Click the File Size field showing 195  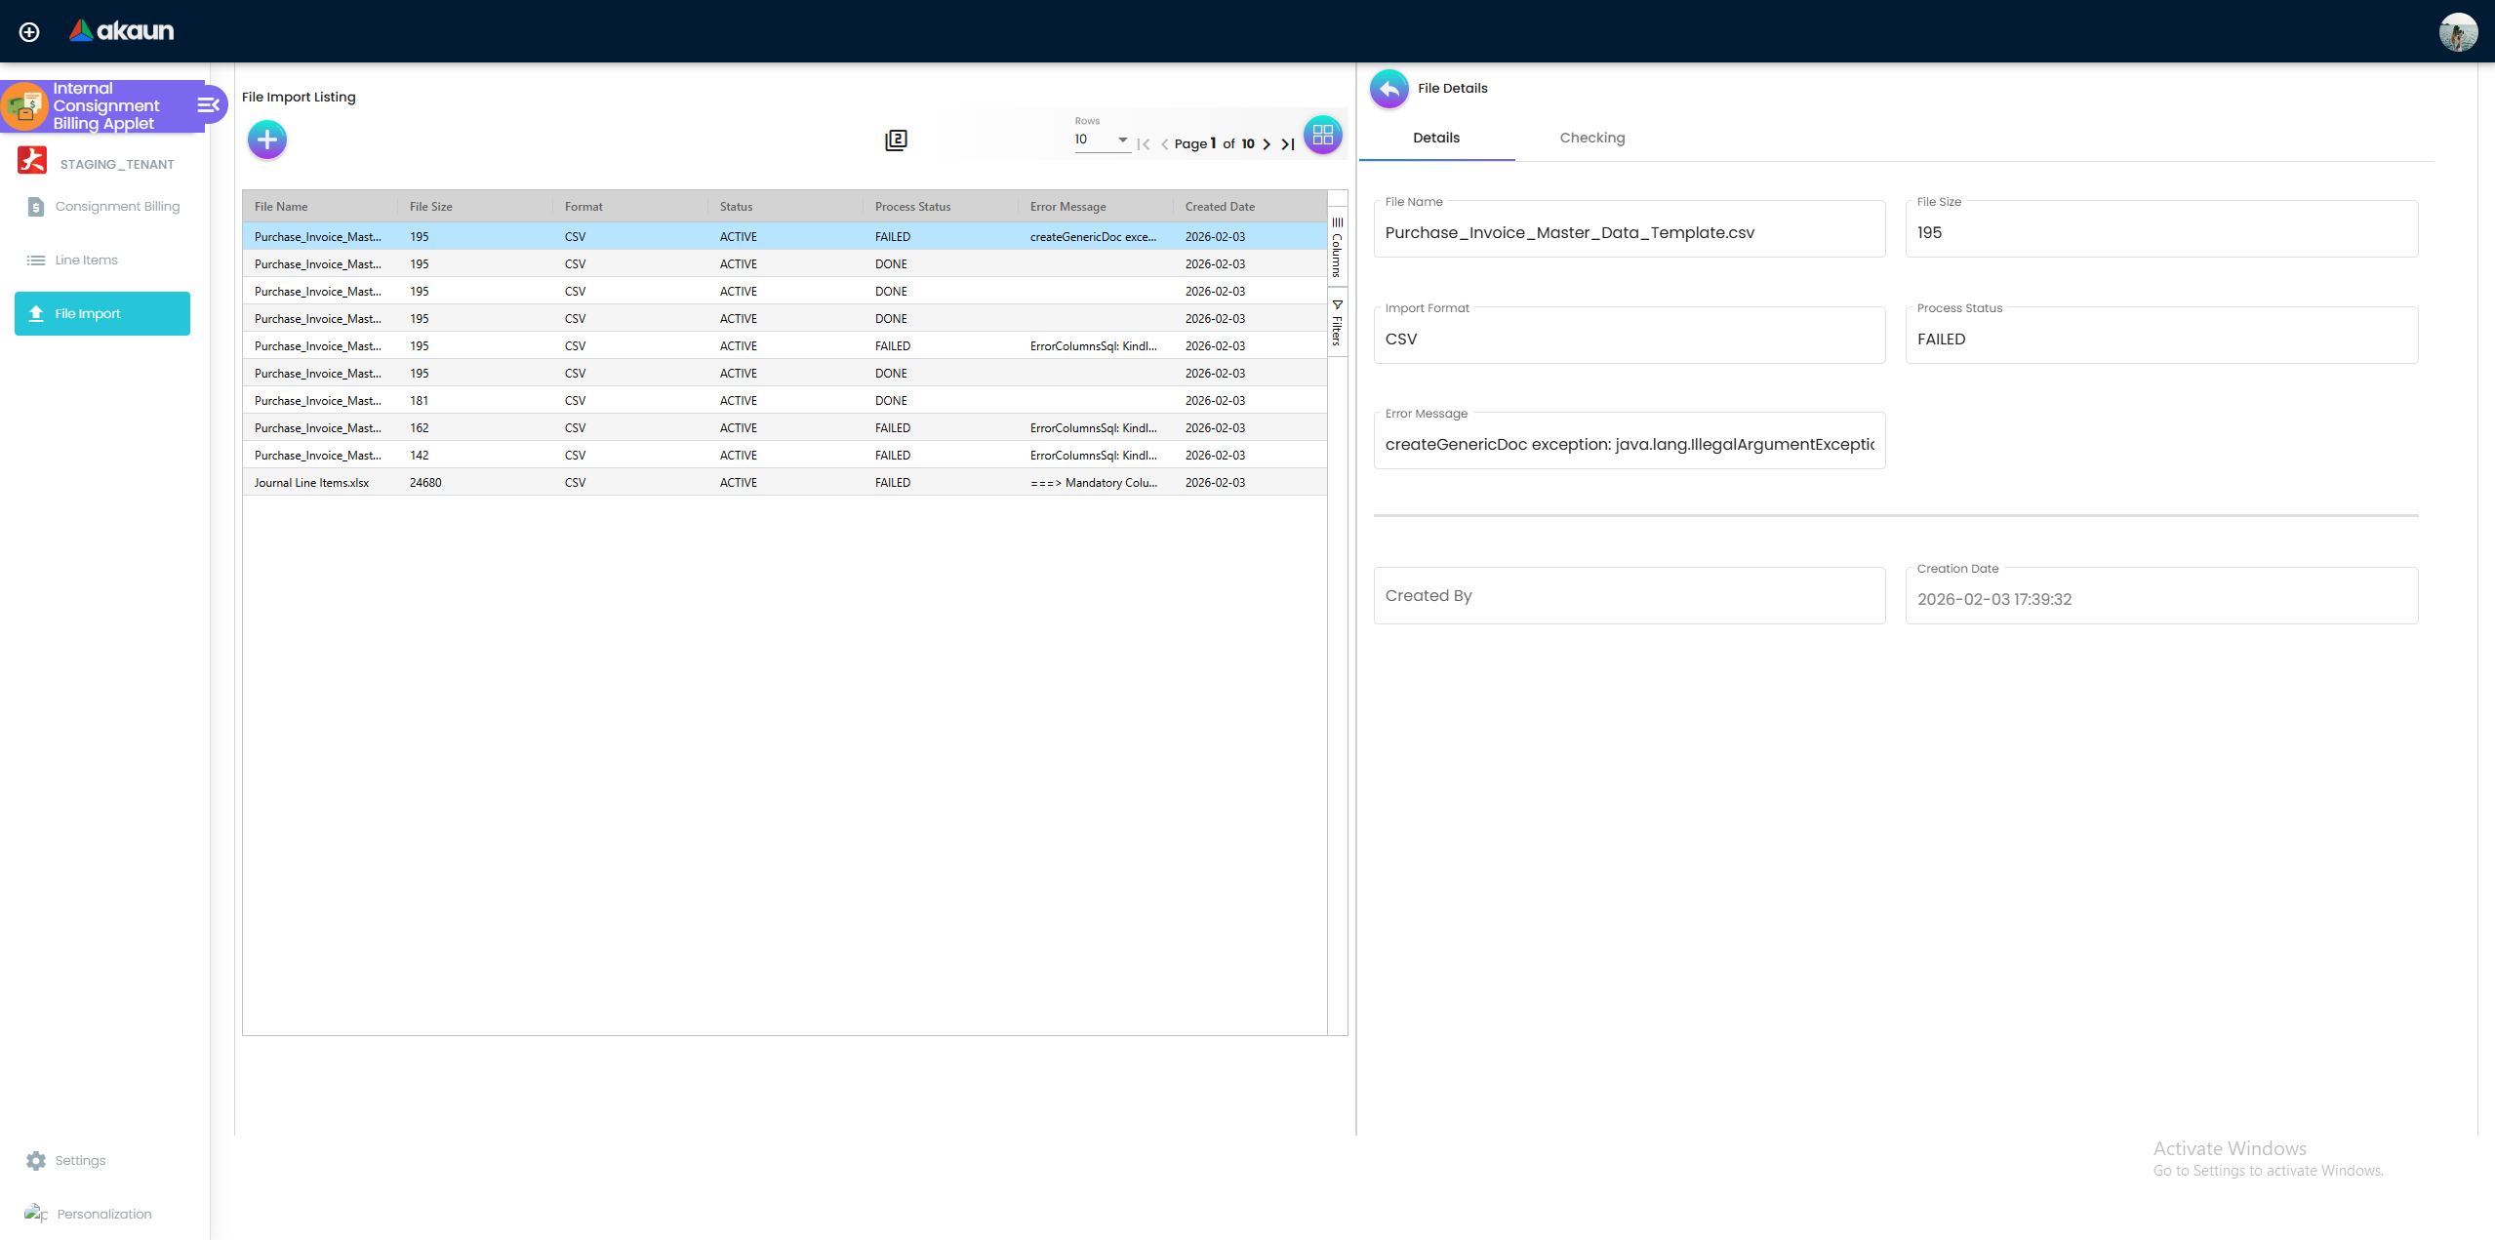2160,229
